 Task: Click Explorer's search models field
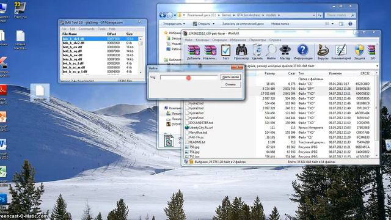340,15
